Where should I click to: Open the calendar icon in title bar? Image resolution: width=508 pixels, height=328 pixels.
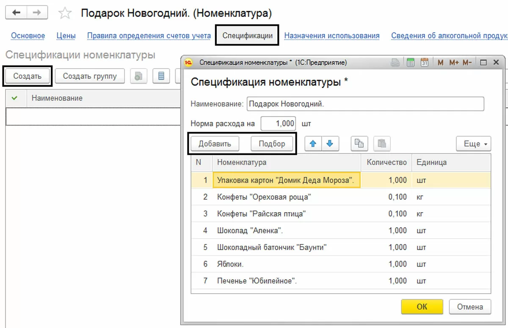[425, 63]
